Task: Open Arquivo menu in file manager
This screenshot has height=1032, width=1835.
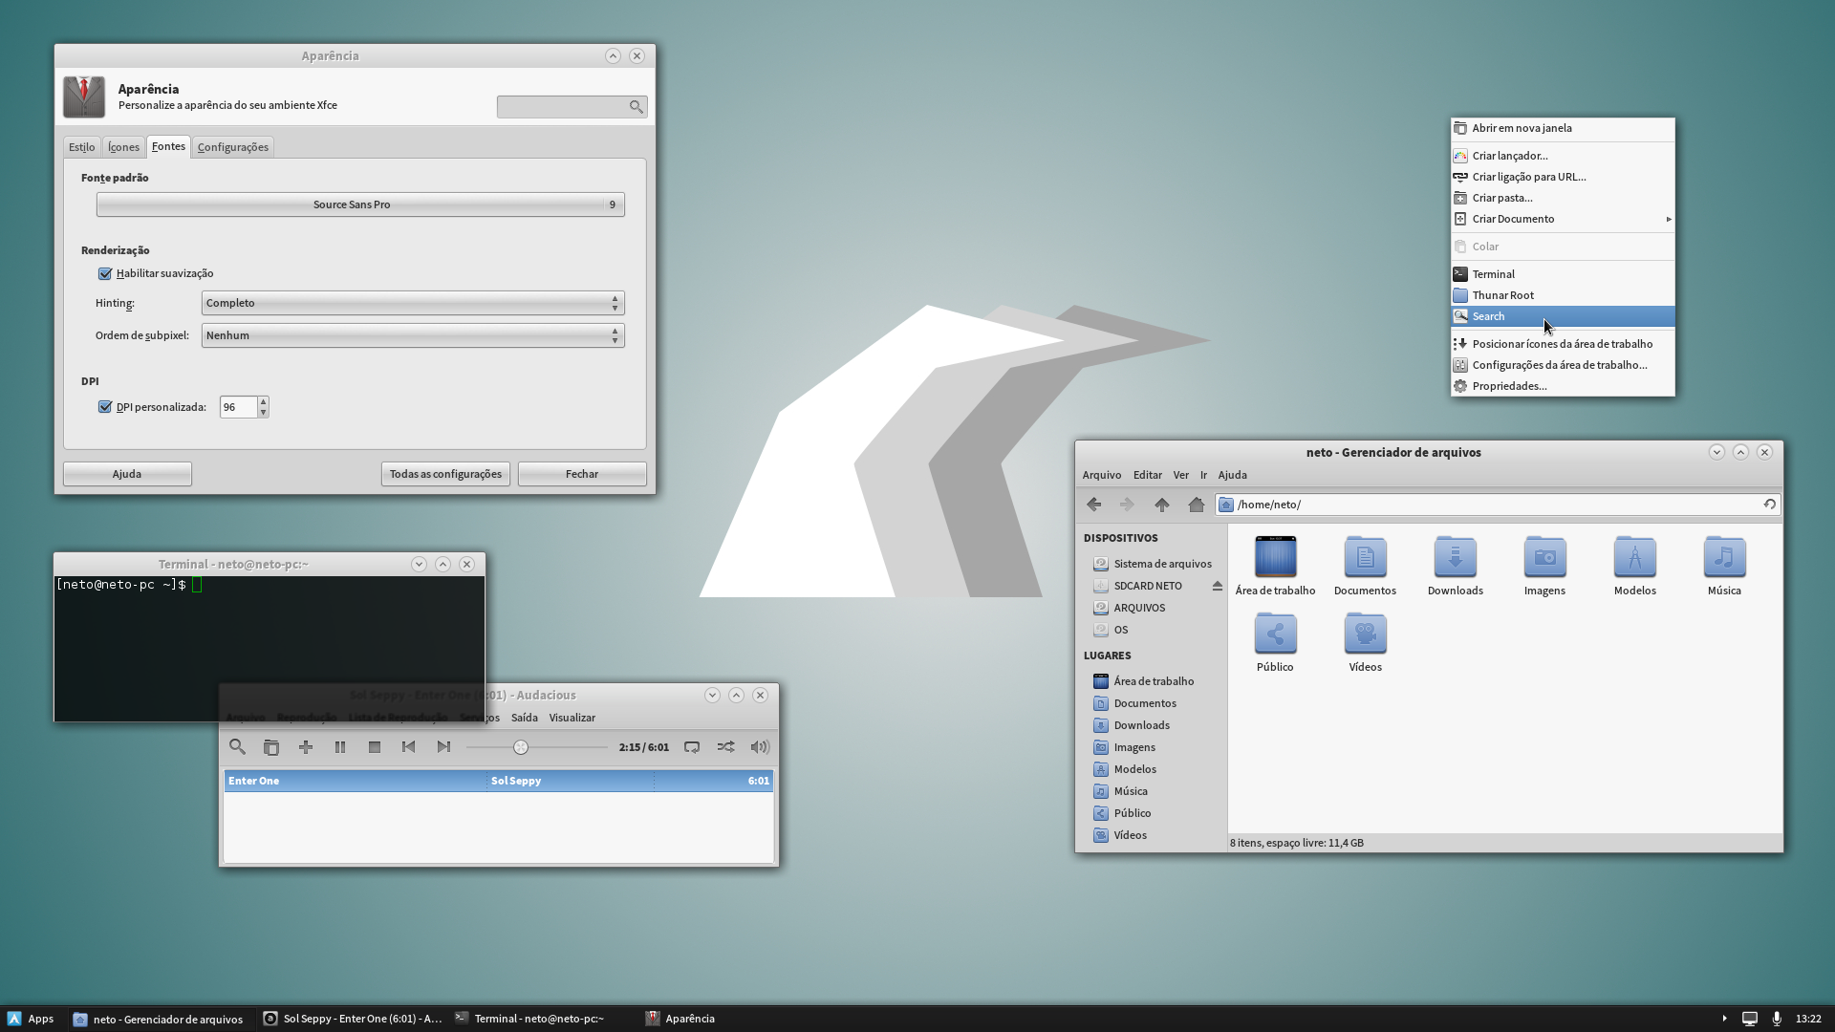Action: [1102, 475]
